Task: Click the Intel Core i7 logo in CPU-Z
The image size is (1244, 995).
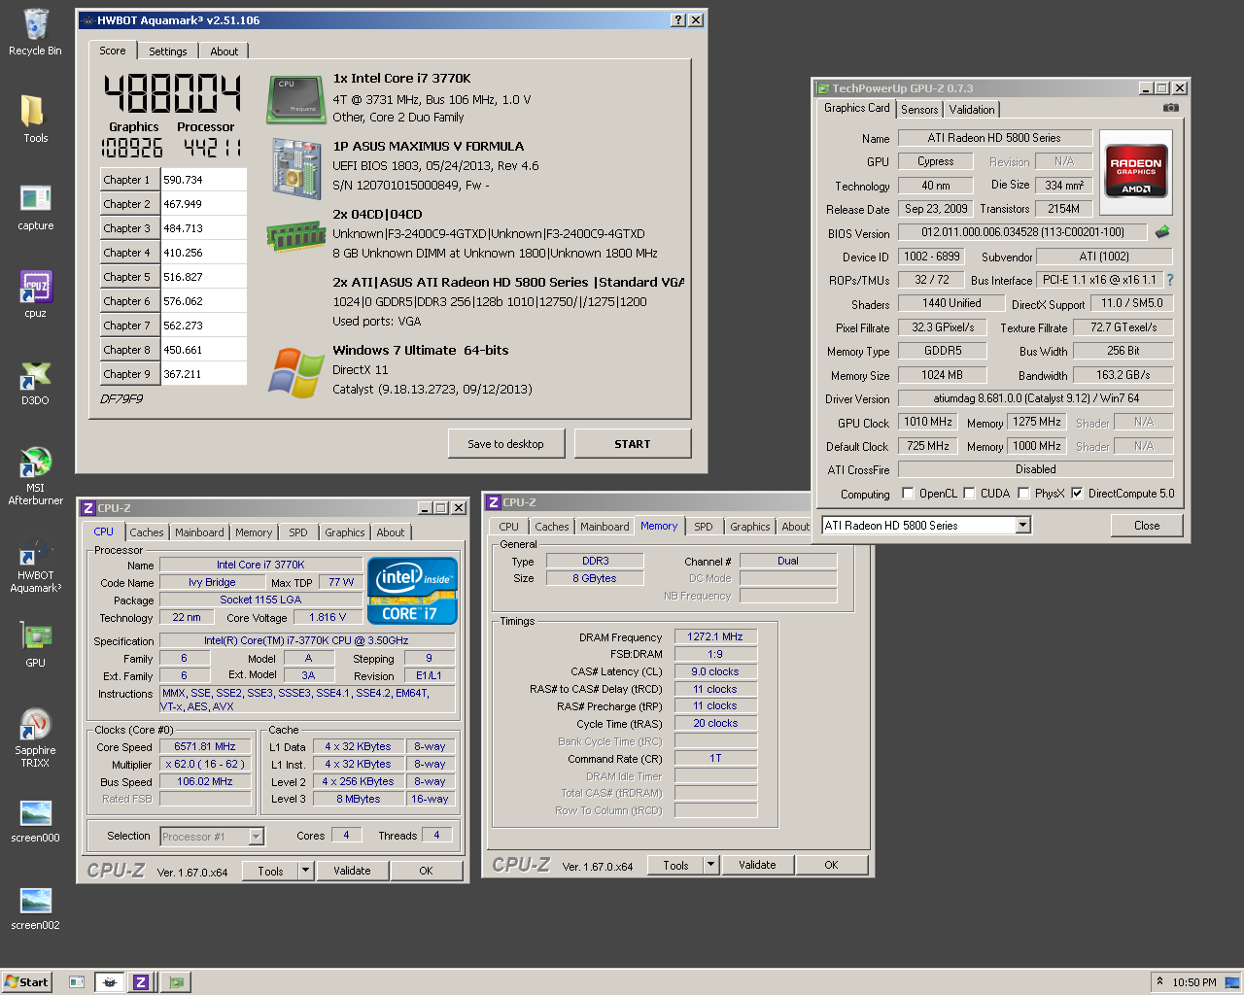Action: coord(412,590)
